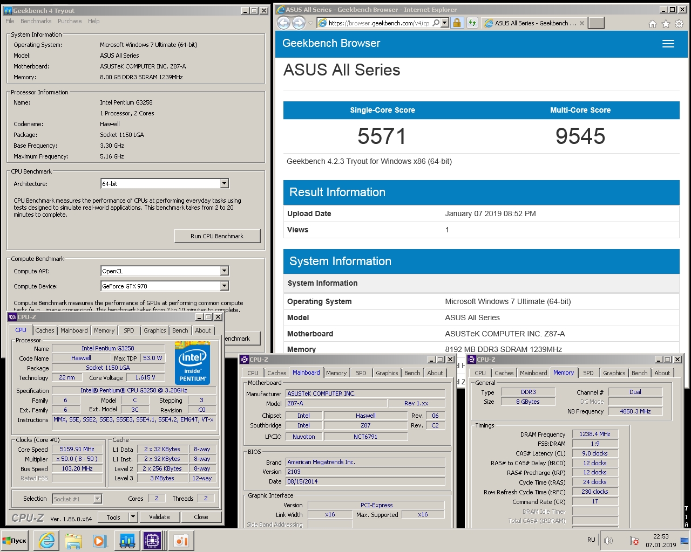Screen dimensions: 691x552
Task: Open the recent pages dropdown arrow
Action: coord(310,23)
